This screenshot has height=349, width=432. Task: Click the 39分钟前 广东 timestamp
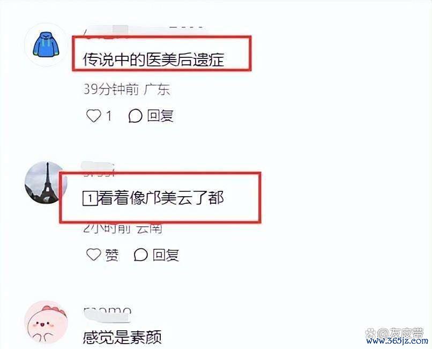[x=126, y=90]
